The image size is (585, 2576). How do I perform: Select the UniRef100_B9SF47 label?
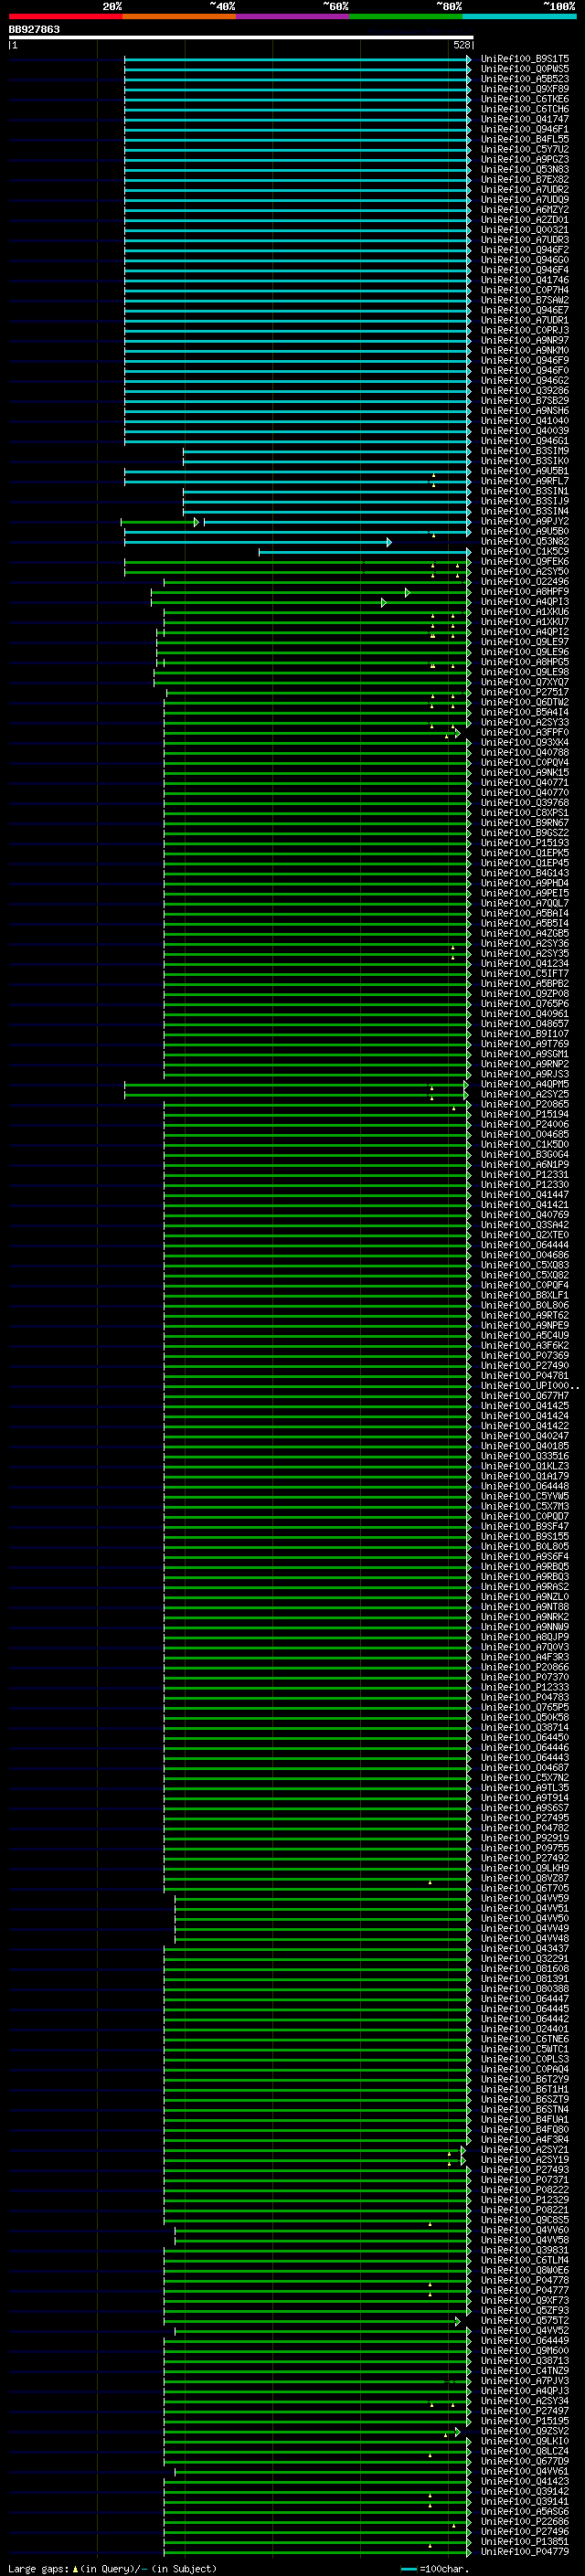pyautogui.click(x=525, y=1527)
